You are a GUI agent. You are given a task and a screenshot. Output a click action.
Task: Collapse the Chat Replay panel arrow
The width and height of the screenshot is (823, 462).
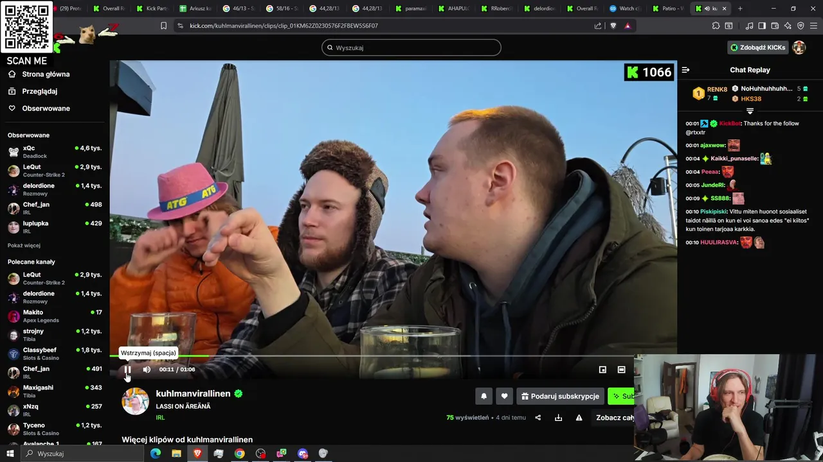685,70
